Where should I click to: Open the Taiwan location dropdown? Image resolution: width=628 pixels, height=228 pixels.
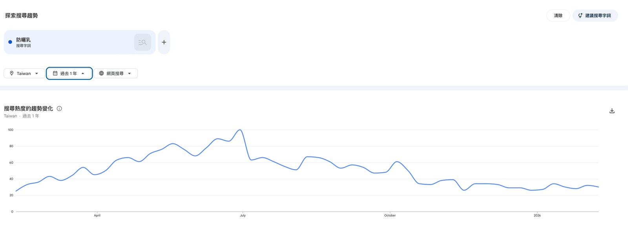click(24, 73)
